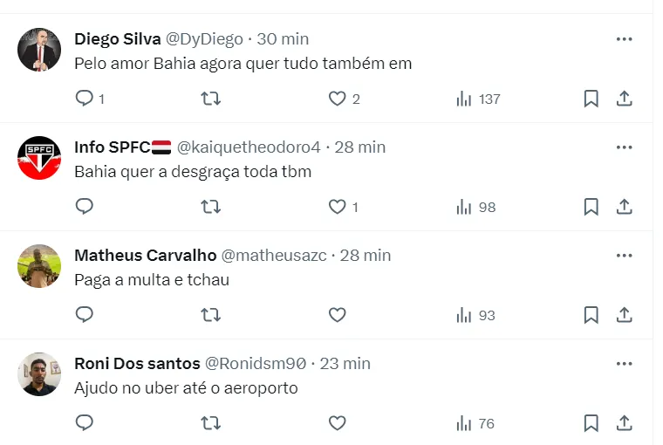Share Diego Silva's tweet

(x=625, y=99)
